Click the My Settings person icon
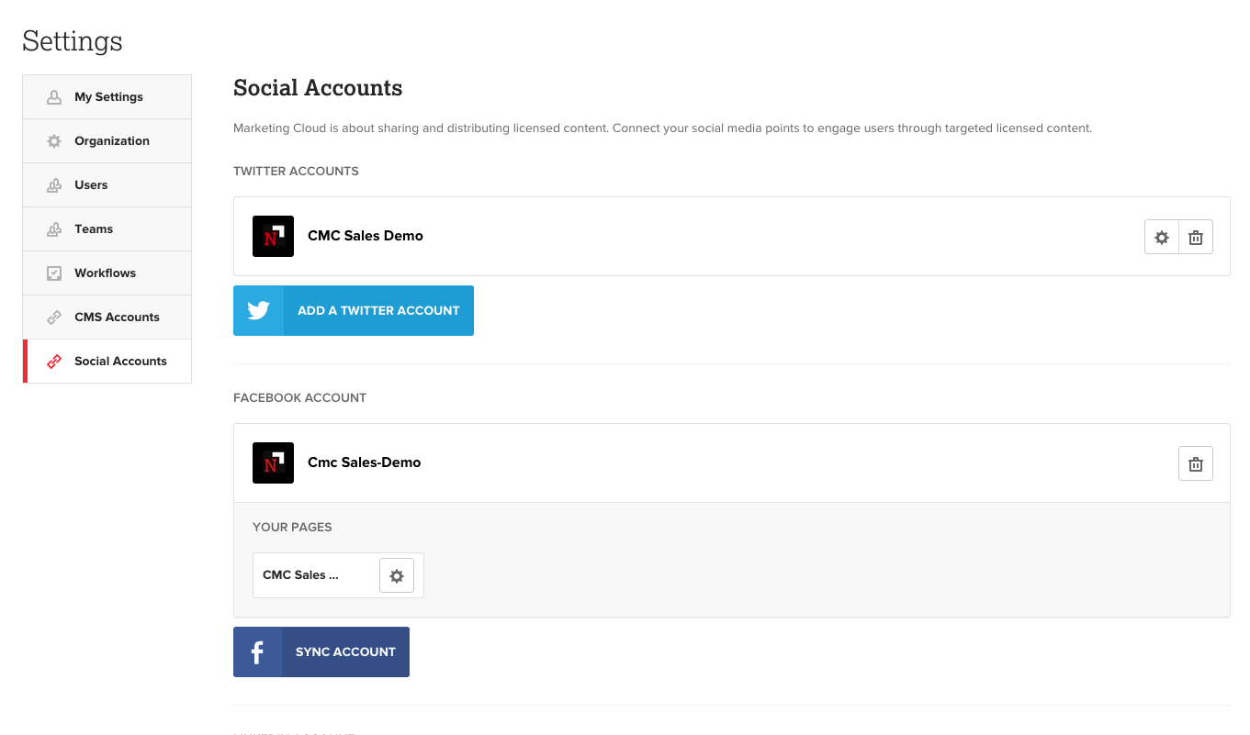This screenshot has height=735, width=1250. [x=54, y=96]
